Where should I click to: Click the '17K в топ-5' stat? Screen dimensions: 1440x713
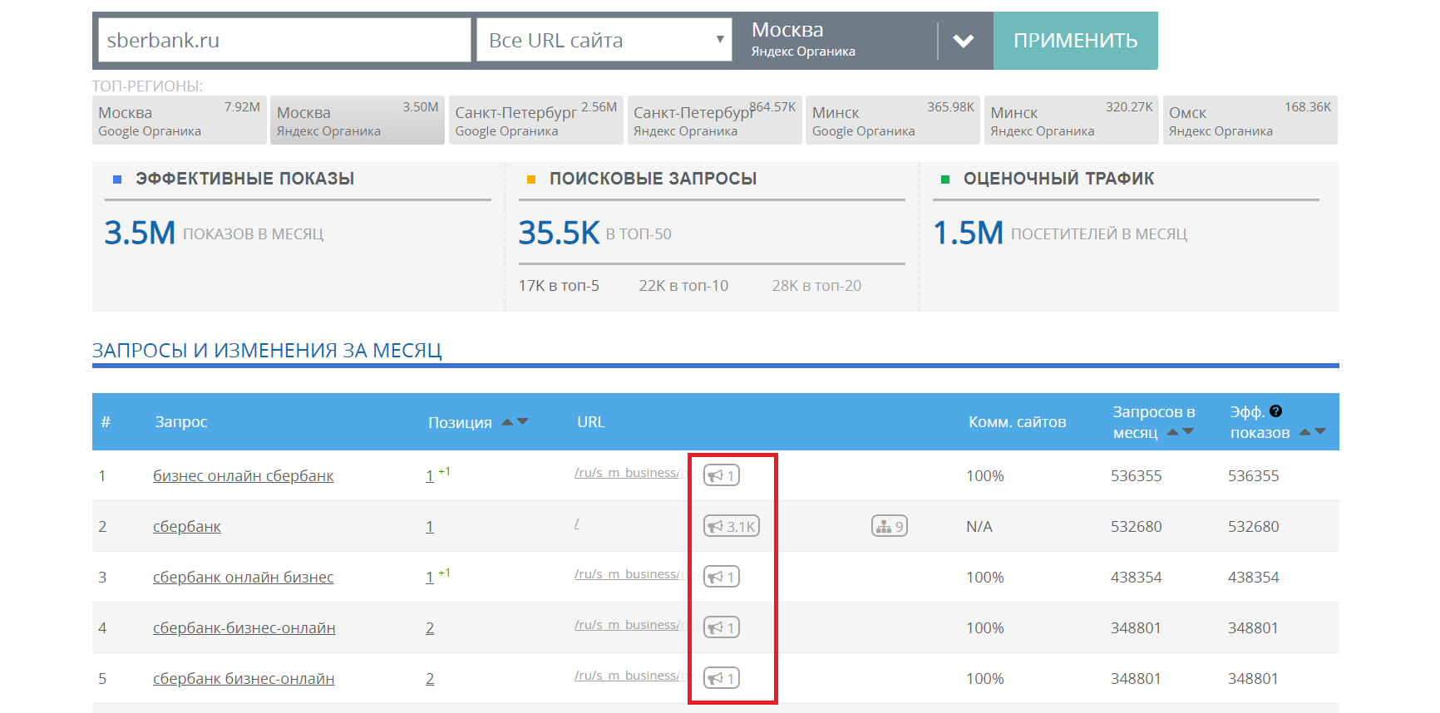coord(559,286)
